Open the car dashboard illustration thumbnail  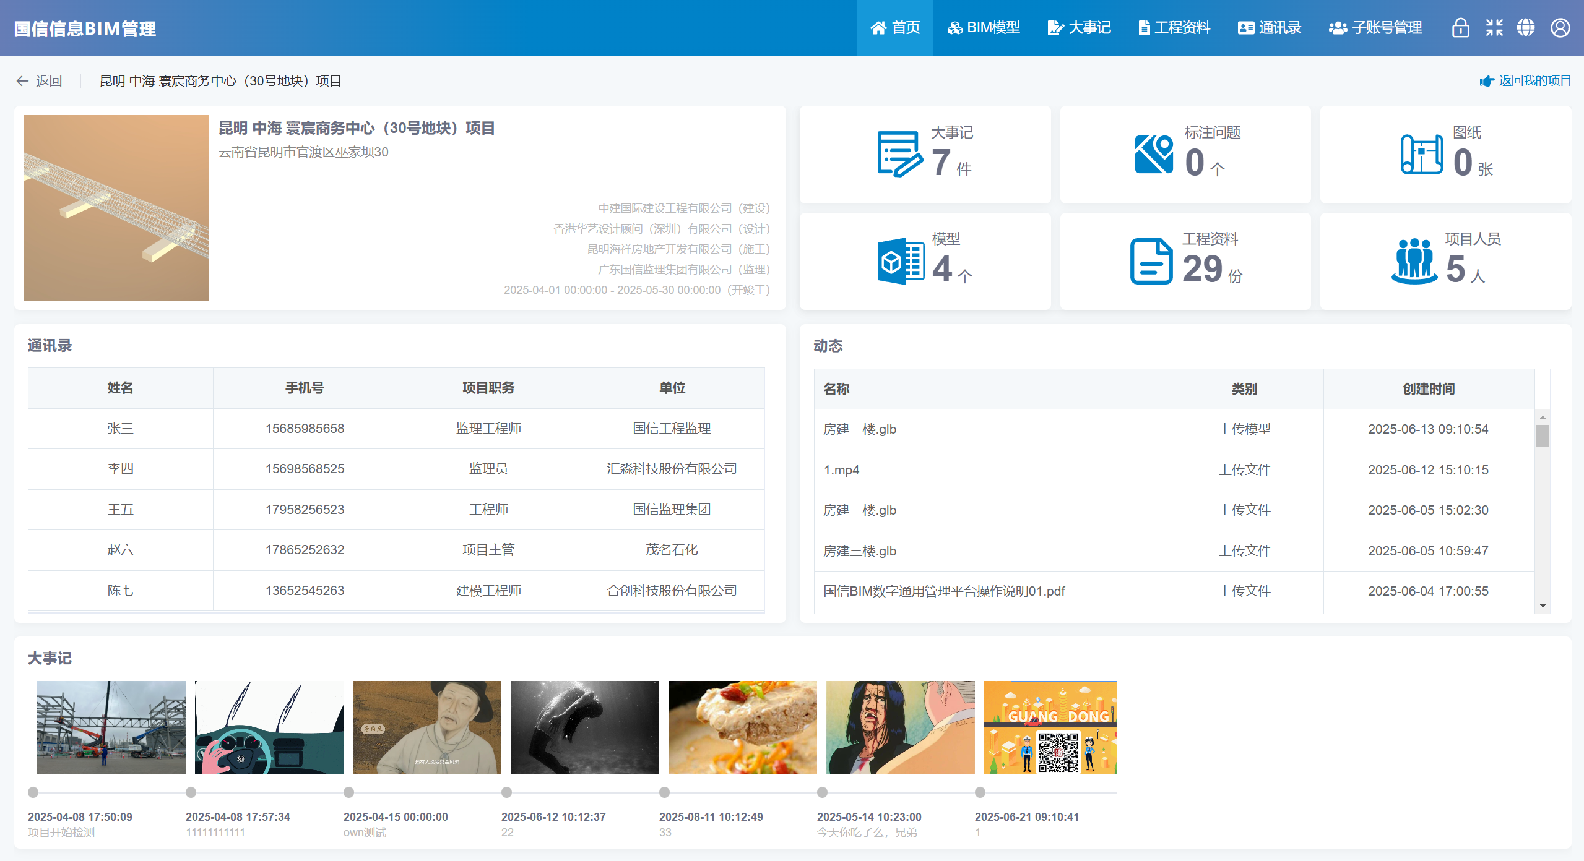click(269, 727)
